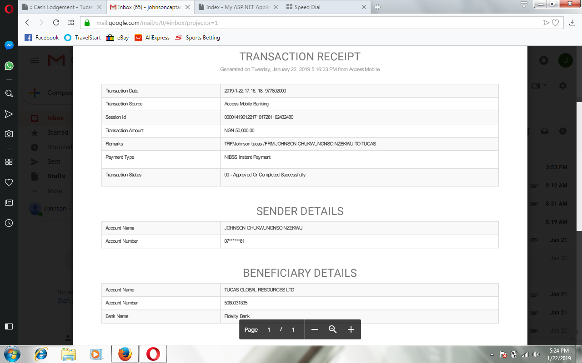
Task: Reload the page with refresh icon
Action: tap(56, 23)
